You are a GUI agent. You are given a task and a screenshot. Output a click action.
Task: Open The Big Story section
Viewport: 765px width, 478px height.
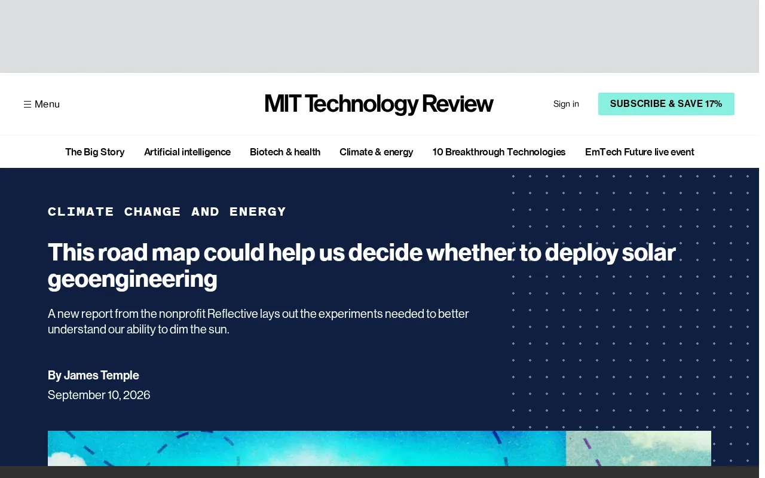coord(95,152)
